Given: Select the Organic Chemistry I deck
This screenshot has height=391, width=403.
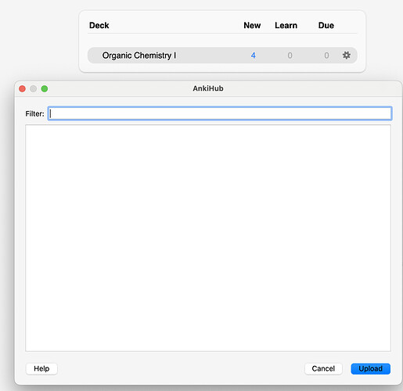Looking at the screenshot, I should (139, 56).
